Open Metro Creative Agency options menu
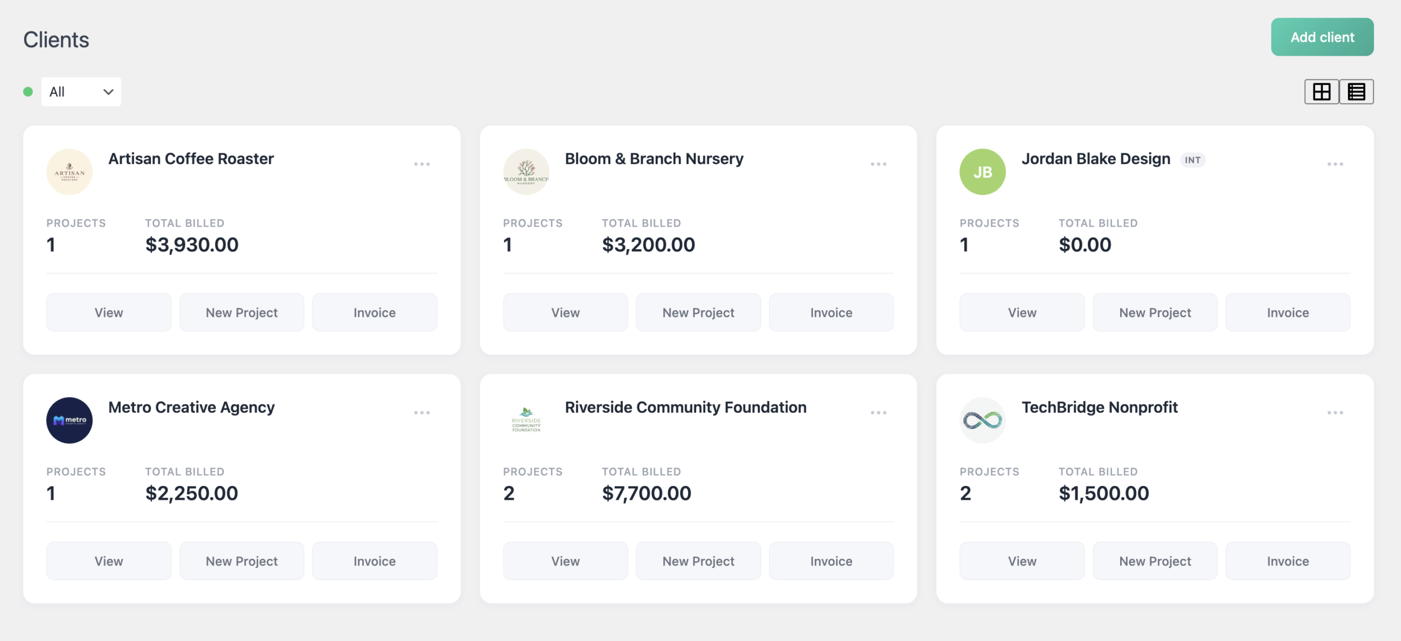1401x641 pixels. pyautogui.click(x=421, y=413)
